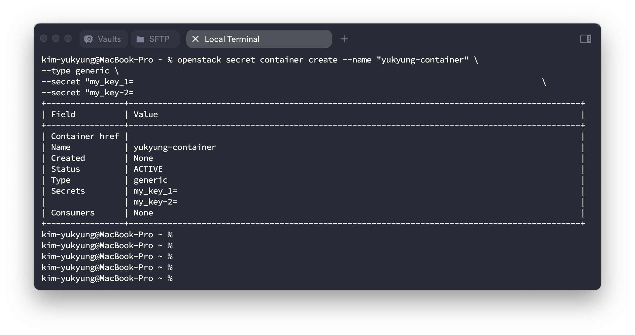Image resolution: width=635 pixels, height=335 pixels.
Task: Click the generic Type value
Action: [150, 180]
